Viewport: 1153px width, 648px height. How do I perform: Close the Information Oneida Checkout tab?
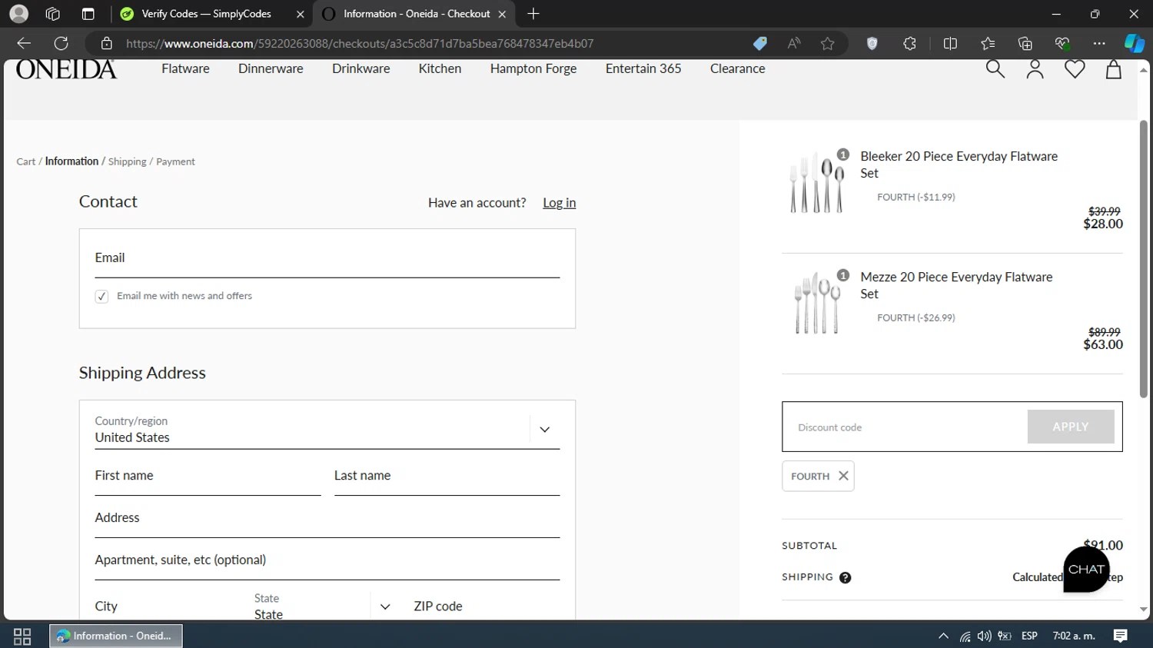(x=502, y=14)
